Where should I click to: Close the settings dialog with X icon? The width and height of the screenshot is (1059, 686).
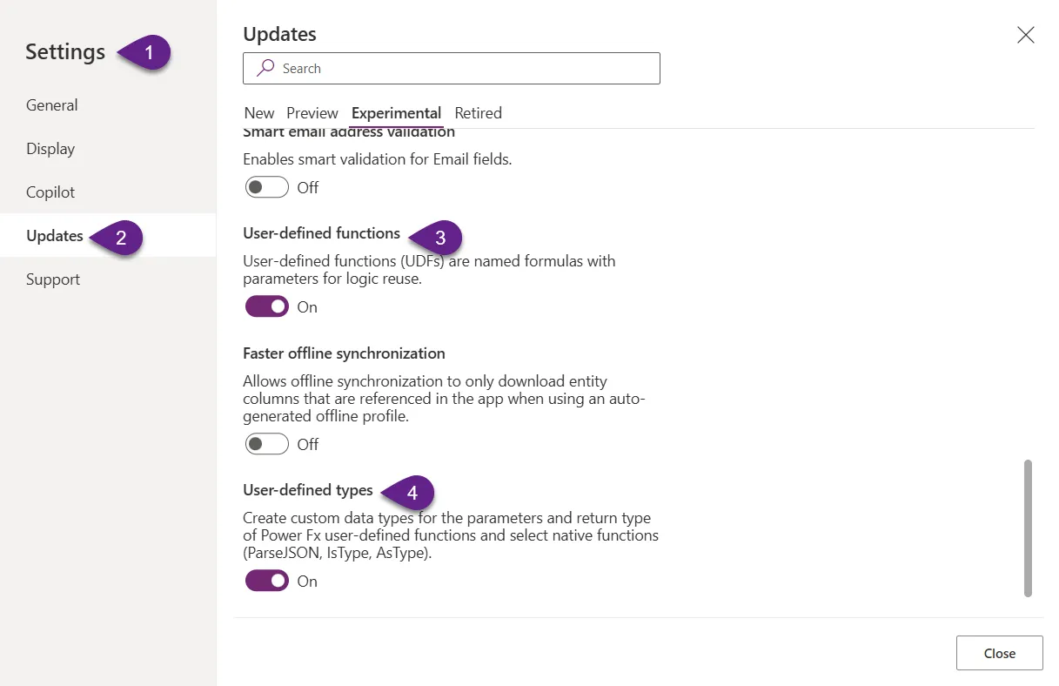click(x=1026, y=35)
